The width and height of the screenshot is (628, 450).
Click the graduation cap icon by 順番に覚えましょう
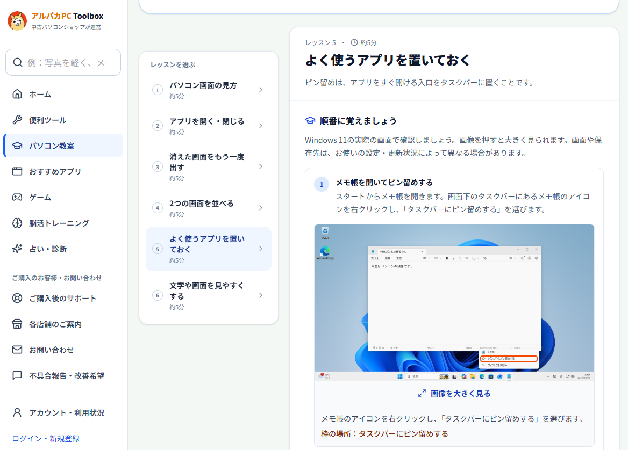point(310,120)
